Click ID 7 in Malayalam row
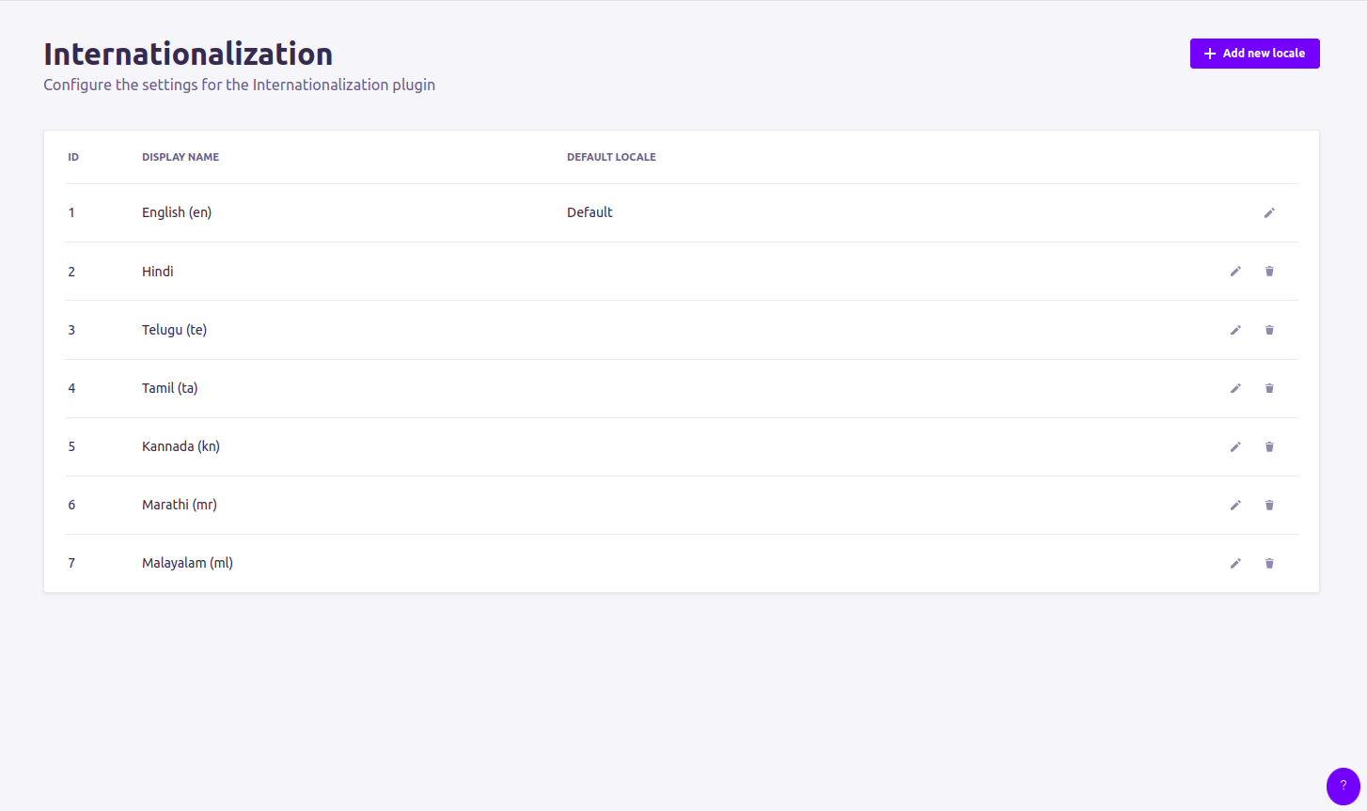Image resolution: width=1367 pixels, height=811 pixels. point(71,563)
